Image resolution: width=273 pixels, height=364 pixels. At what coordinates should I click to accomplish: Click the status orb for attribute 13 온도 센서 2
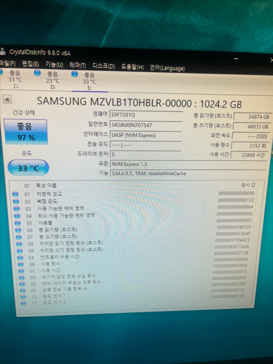[24, 303]
